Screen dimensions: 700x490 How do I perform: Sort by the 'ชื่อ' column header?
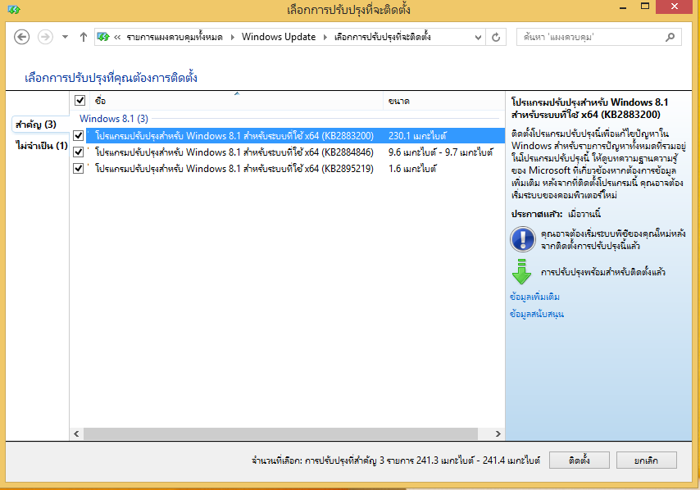[237, 101]
